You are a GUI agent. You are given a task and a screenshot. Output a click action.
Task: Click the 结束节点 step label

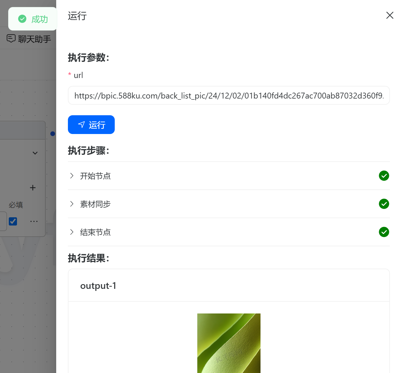click(95, 232)
